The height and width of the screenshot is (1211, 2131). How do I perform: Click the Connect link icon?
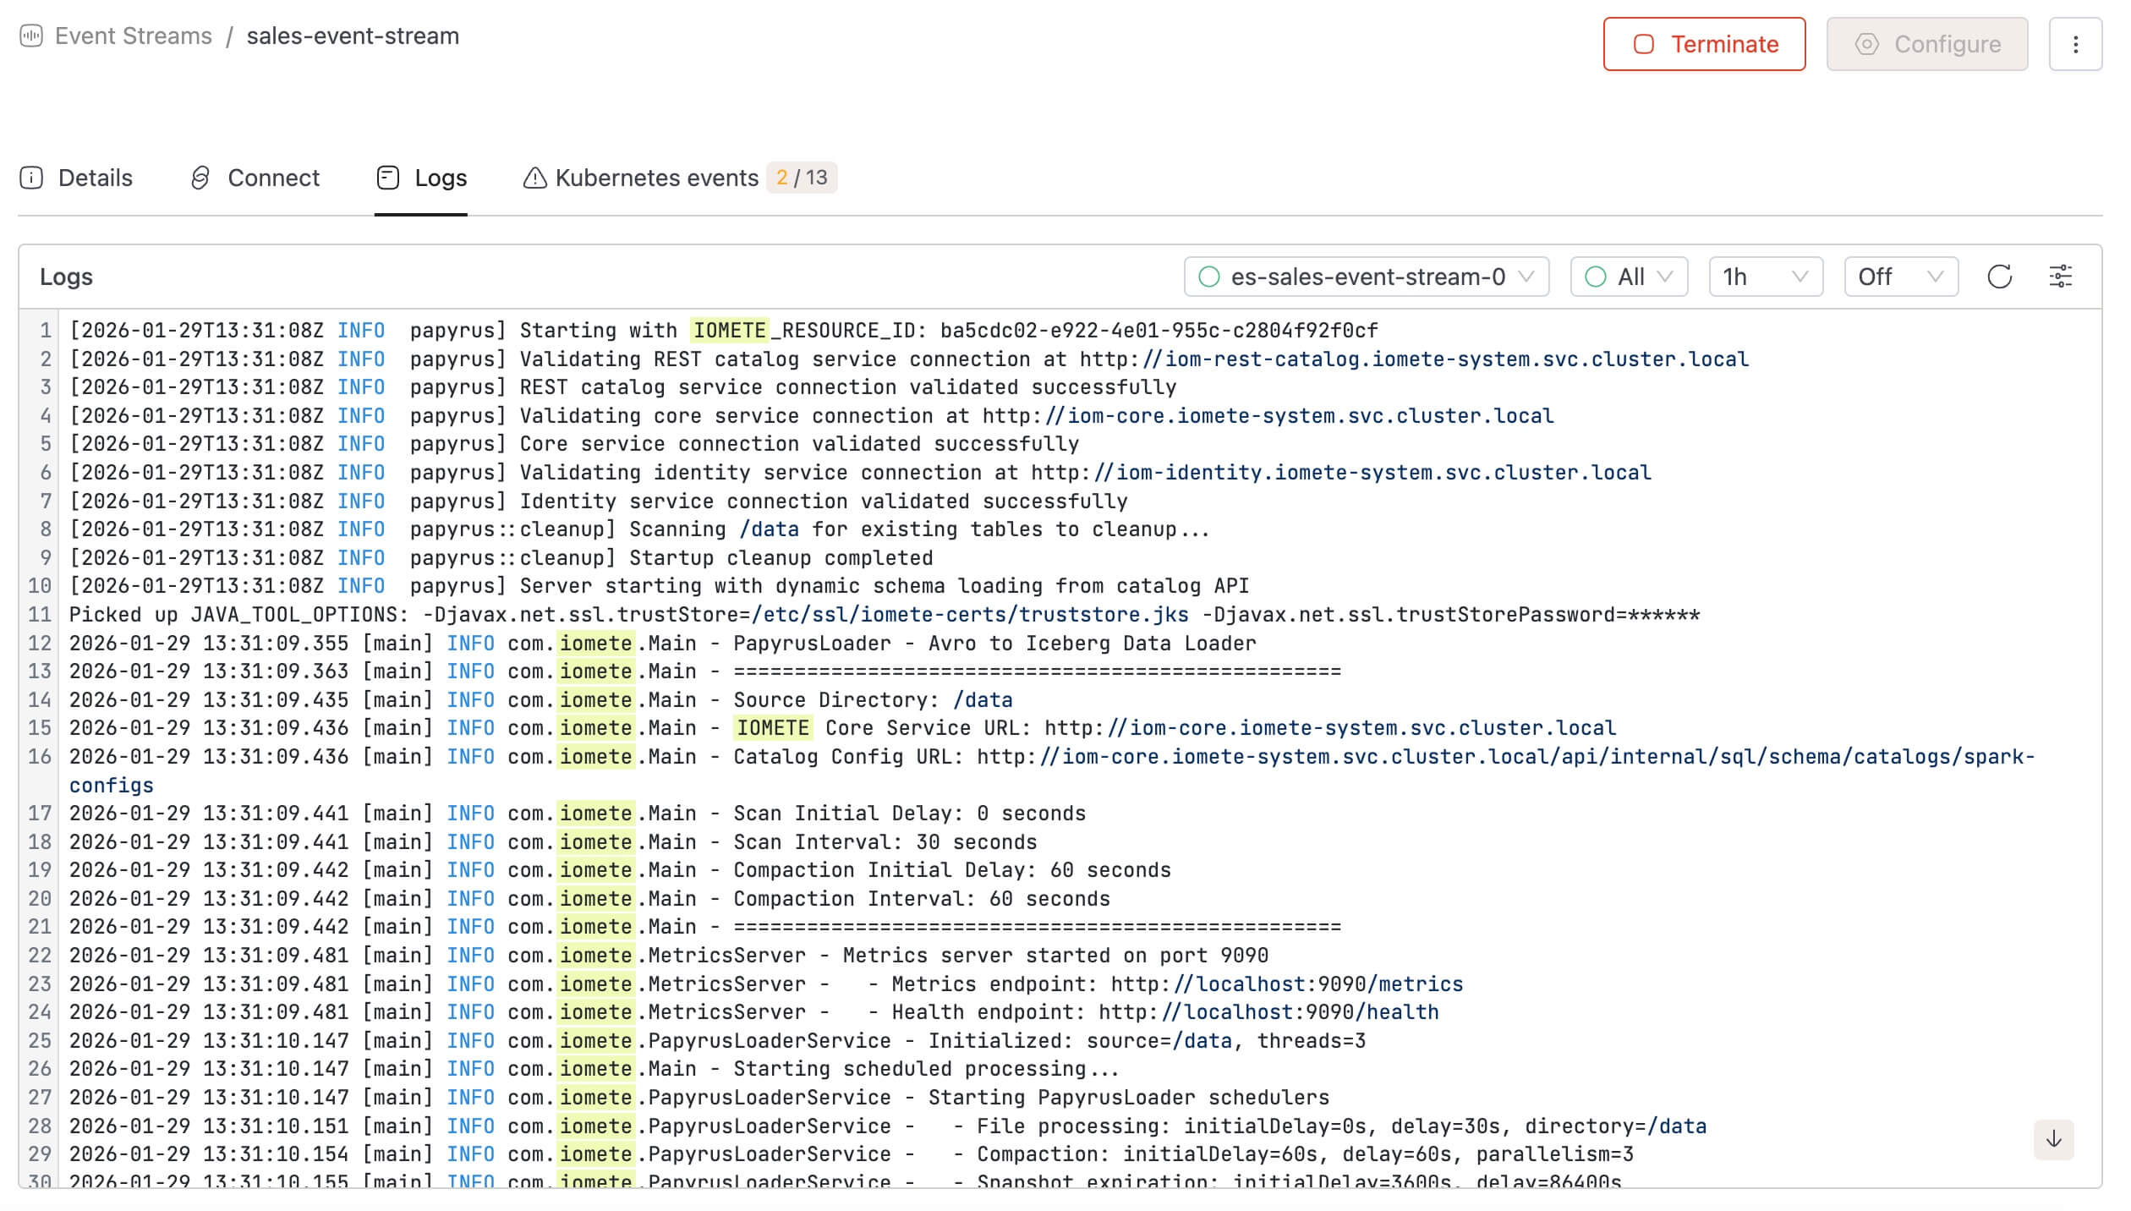200,178
